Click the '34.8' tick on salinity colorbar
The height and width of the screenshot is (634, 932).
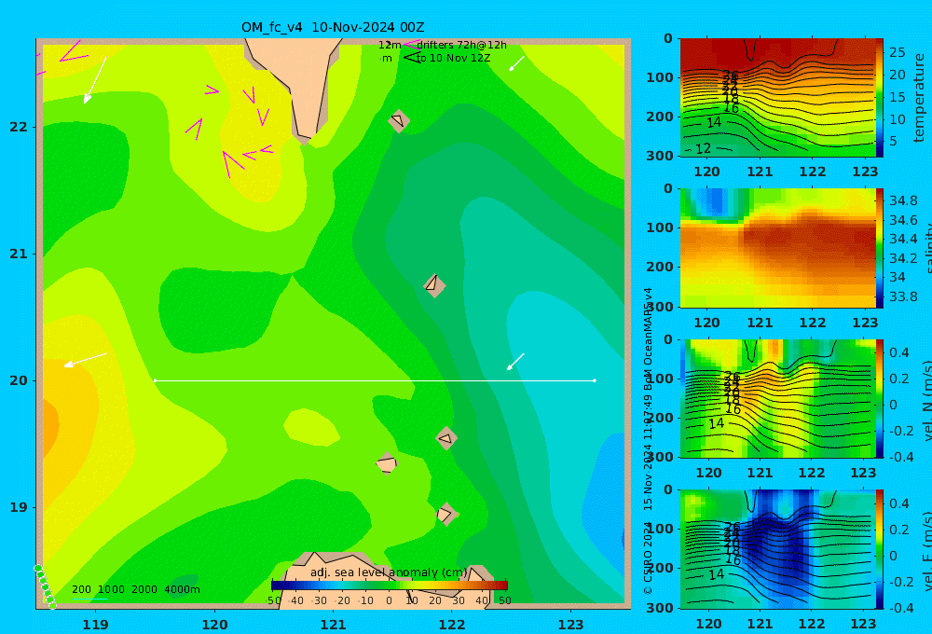tap(903, 200)
